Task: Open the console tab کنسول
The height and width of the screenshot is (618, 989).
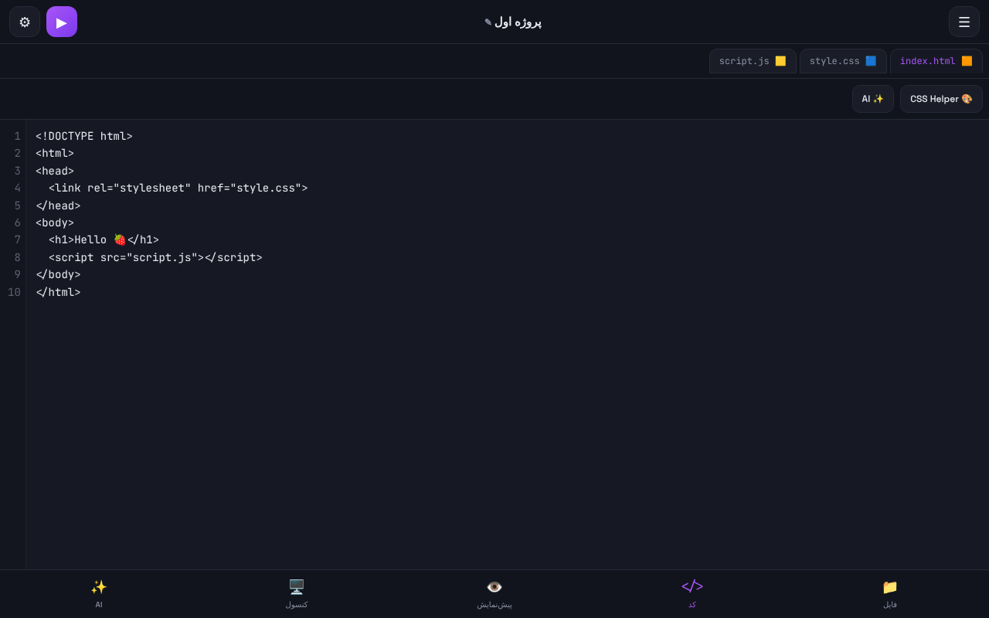Action: pos(297,594)
